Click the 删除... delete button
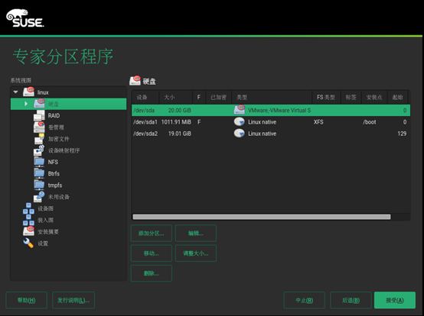 pyautogui.click(x=152, y=273)
